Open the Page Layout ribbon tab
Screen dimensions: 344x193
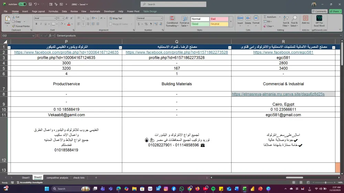coord(39,11)
